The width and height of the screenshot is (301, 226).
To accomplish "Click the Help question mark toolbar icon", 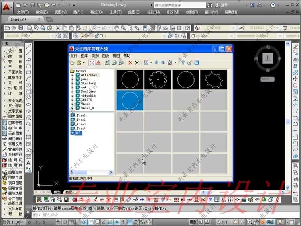I will pos(187,28).
